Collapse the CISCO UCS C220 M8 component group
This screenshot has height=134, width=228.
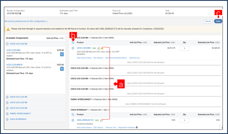point(7,44)
